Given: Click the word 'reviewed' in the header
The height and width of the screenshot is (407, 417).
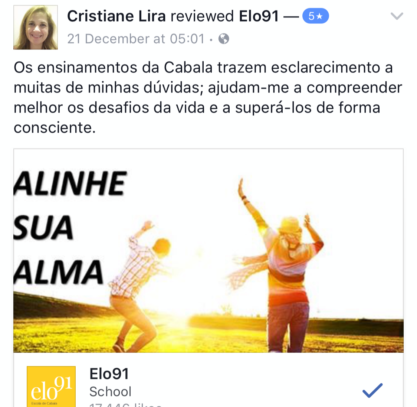Looking at the screenshot, I should click(x=203, y=16).
